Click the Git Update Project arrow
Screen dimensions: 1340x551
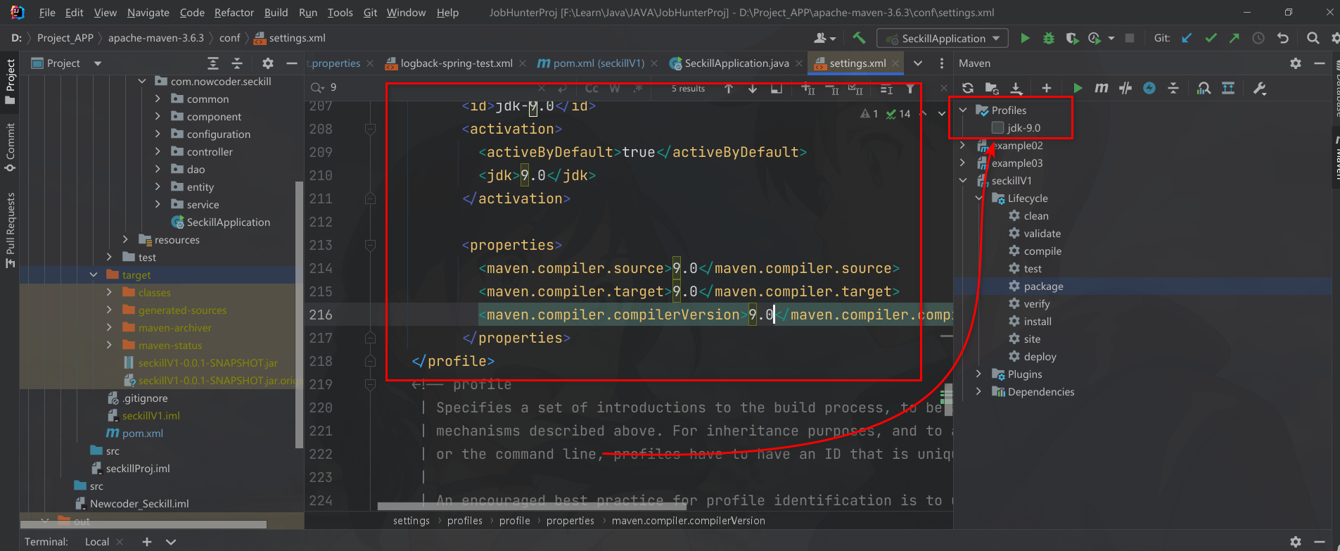1187,38
